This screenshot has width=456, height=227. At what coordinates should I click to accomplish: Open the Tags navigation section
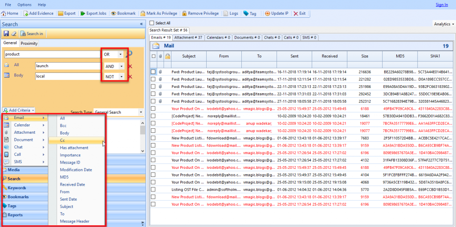73,206
